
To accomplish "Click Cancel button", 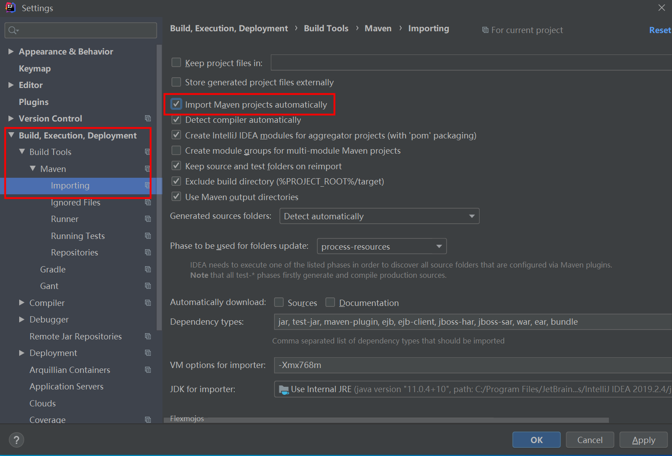I will pyautogui.click(x=590, y=440).
